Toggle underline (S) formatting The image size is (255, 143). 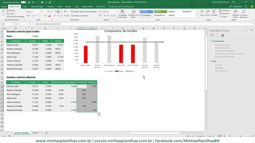[x=33, y=16]
